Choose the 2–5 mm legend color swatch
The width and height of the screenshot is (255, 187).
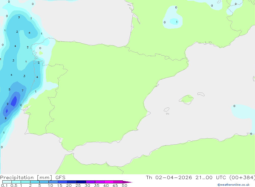pyautogui.click(x=35, y=182)
